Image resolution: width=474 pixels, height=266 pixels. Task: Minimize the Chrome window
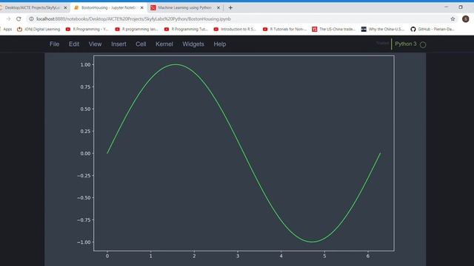(x=446, y=7)
